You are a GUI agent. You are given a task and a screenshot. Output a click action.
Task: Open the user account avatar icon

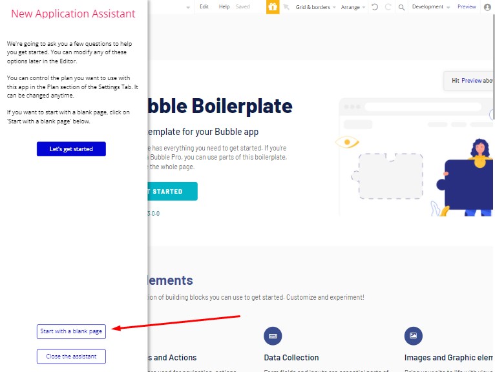click(487, 7)
